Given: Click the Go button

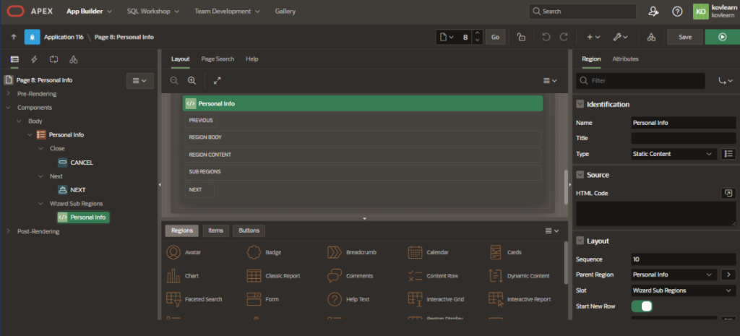Looking at the screenshot, I should click(x=495, y=37).
